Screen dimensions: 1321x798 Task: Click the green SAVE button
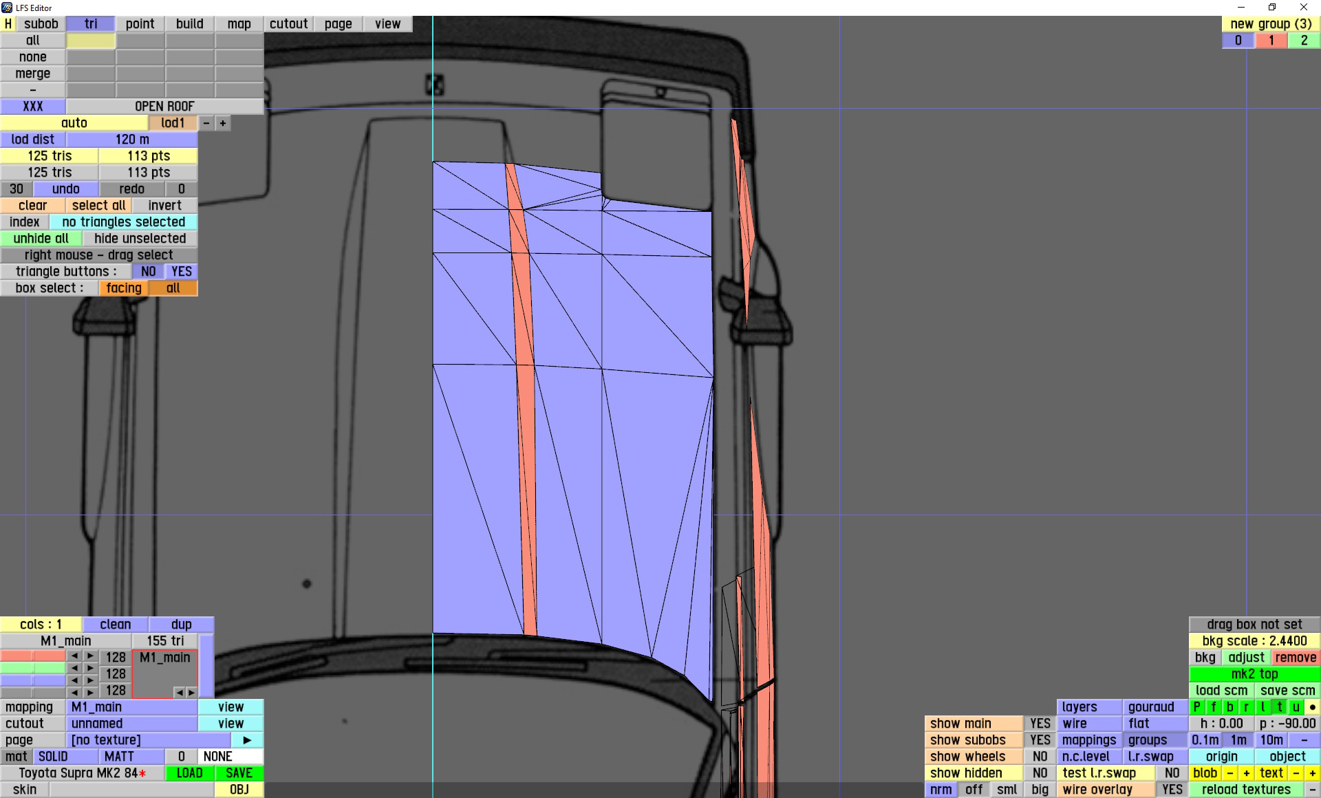[x=239, y=773]
